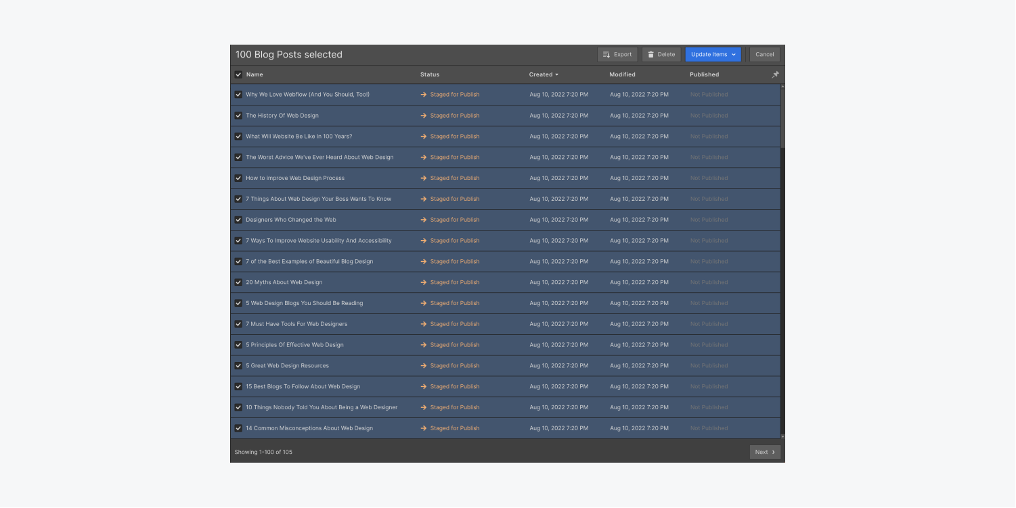Sort by Status column header

click(x=430, y=74)
